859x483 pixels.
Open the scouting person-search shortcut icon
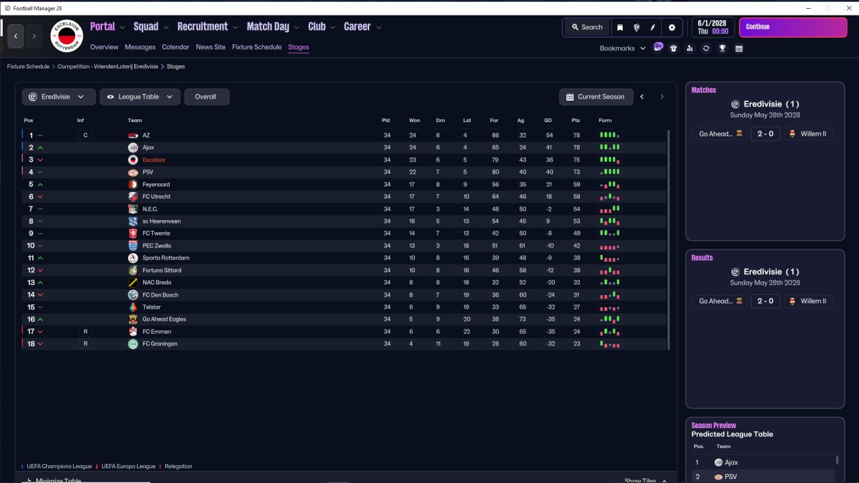690,48
